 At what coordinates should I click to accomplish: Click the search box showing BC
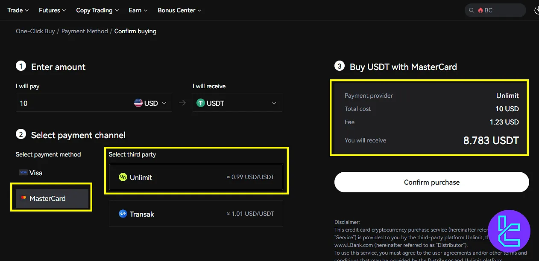[x=495, y=10]
